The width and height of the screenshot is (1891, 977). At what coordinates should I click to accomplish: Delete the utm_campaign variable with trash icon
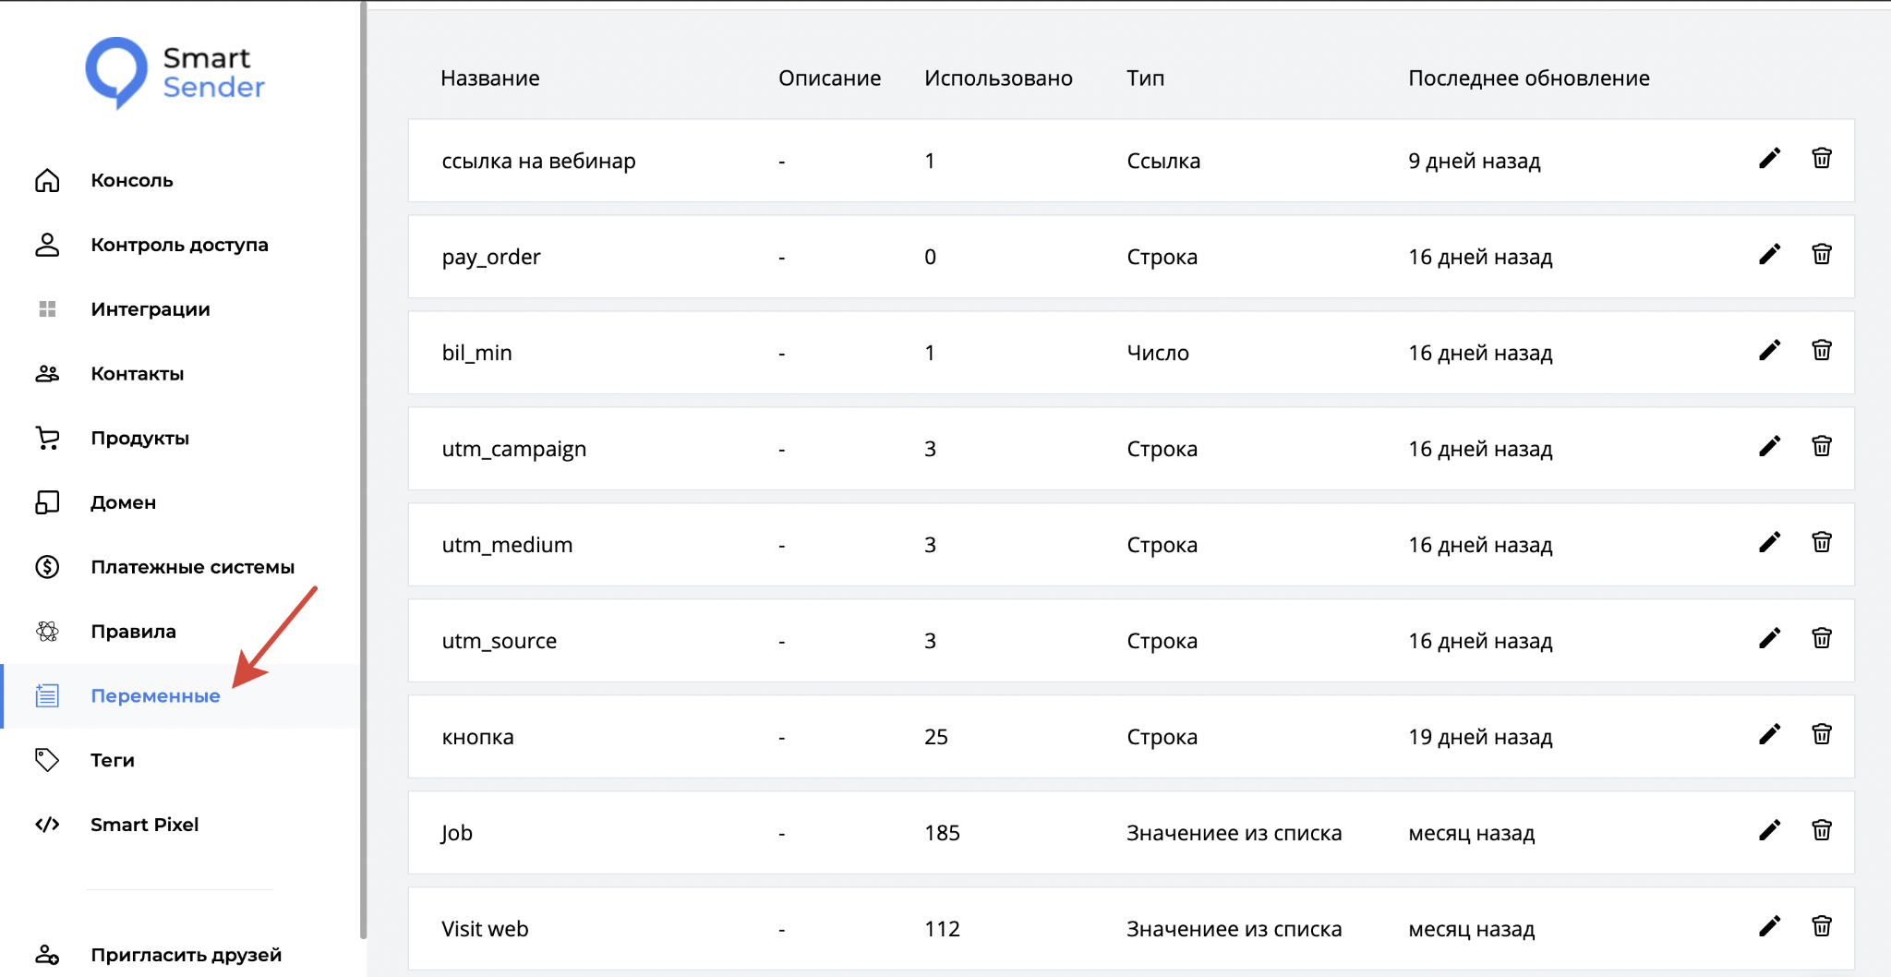click(x=1821, y=447)
